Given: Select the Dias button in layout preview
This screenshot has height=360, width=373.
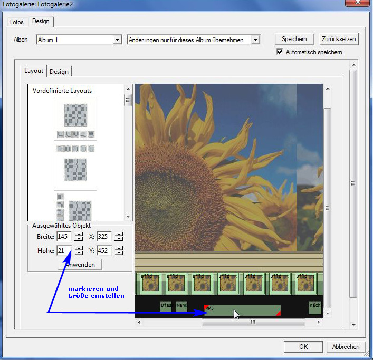Looking at the screenshot, I should click(166, 306).
